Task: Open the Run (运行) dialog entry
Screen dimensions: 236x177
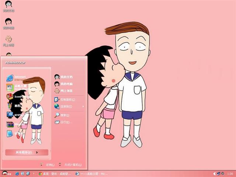Action: pyautogui.click(x=62, y=122)
